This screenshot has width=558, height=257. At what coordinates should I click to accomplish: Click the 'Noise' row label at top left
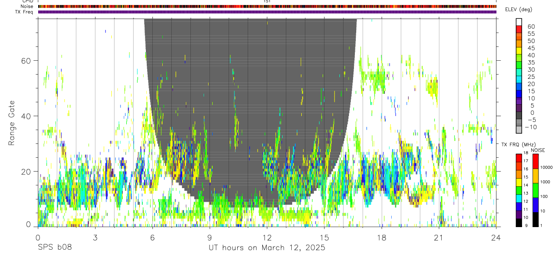pos(27,6)
